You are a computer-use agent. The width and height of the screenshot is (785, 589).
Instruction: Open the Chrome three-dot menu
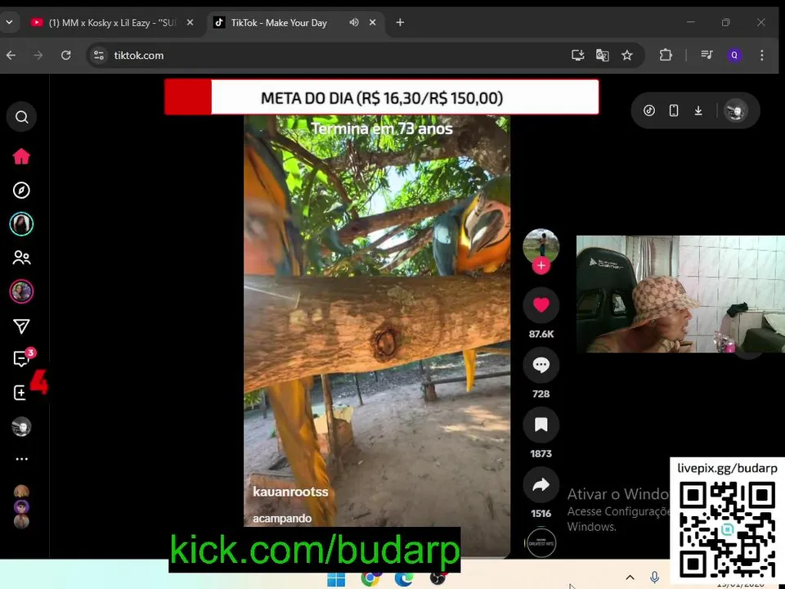[761, 55]
